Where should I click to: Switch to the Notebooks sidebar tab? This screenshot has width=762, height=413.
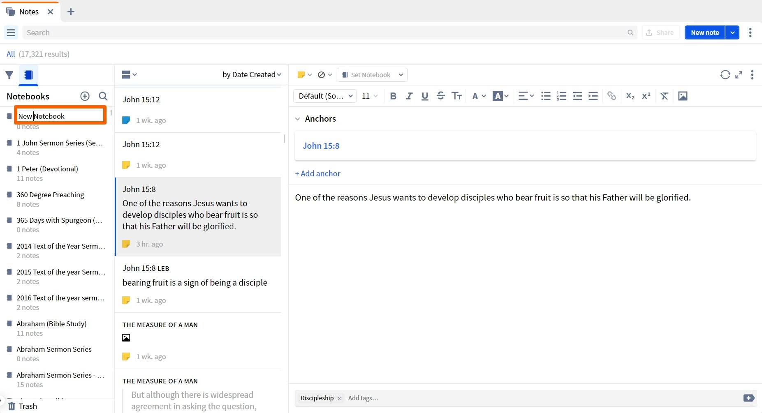point(28,75)
